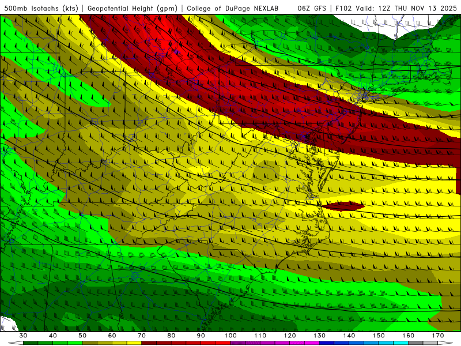Click the '130' value on the color scale

[319, 336]
